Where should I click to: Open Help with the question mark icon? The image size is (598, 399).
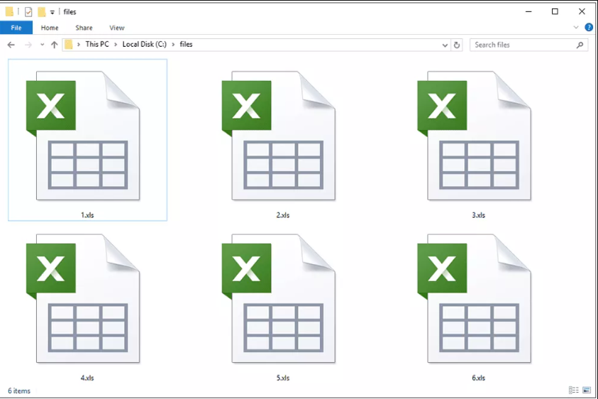coord(589,28)
